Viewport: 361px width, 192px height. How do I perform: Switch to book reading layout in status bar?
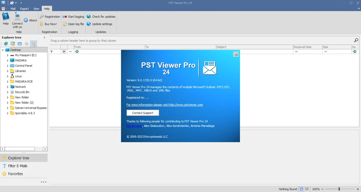pyautogui.click(x=307, y=189)
